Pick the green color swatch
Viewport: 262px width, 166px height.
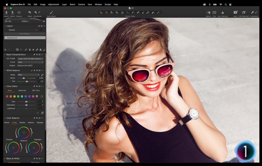(18, 96)
